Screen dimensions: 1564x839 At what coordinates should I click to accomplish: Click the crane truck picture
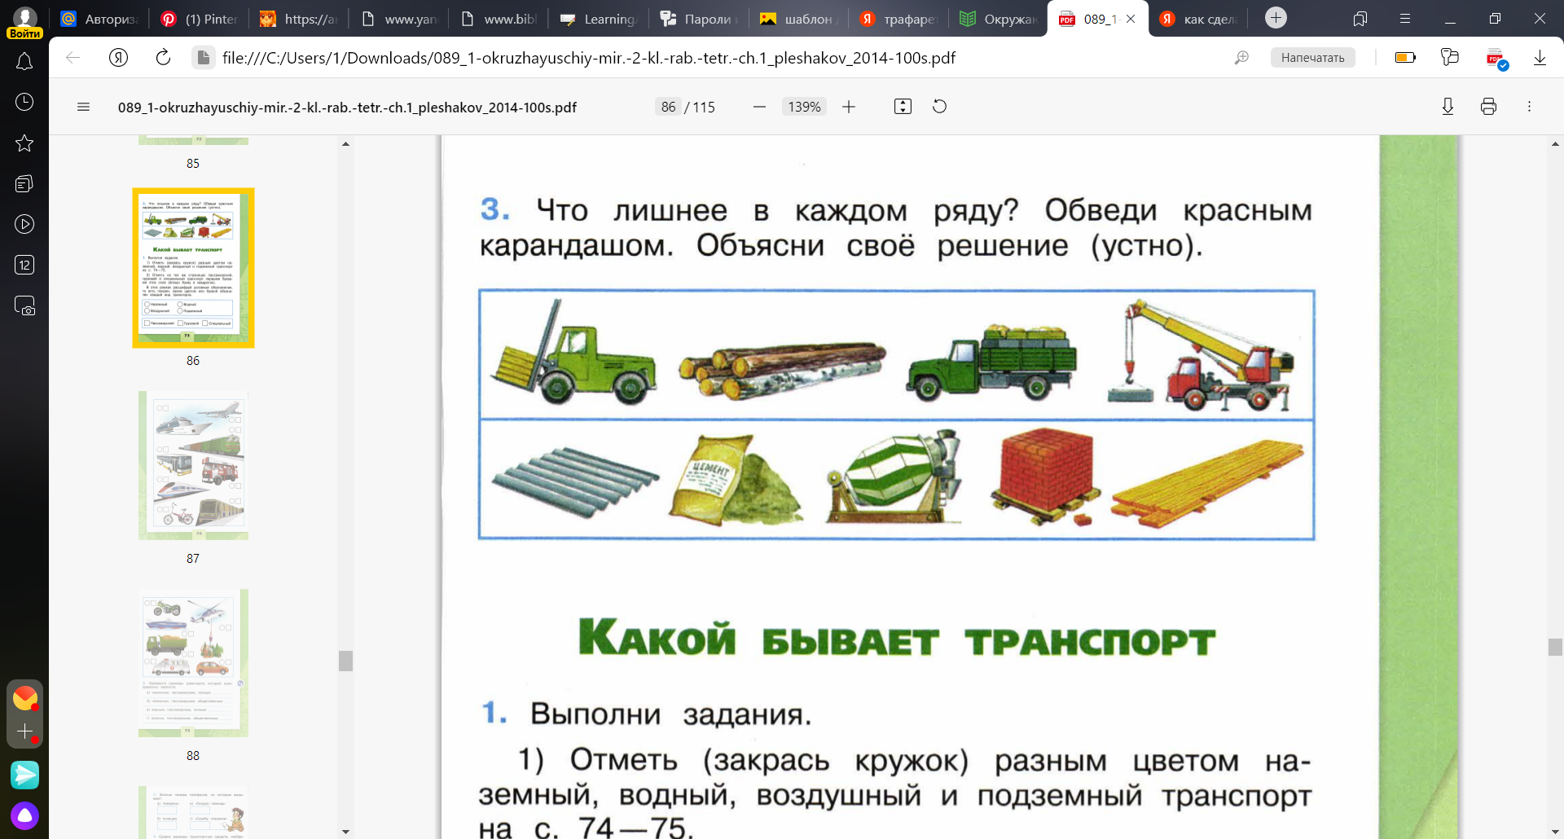click(x=1201, y=354)
